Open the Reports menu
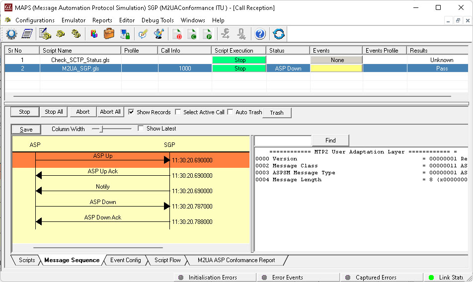Image resolution: width=473 pixels, height=282 pixels. (102, 20)
